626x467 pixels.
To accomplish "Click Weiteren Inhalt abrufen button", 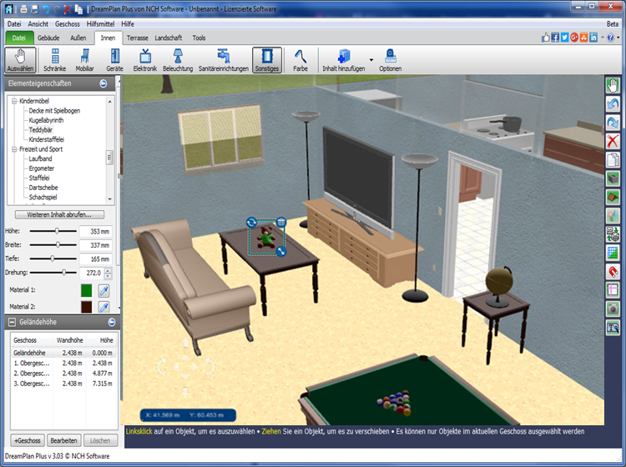I will (x=59, y=214).
